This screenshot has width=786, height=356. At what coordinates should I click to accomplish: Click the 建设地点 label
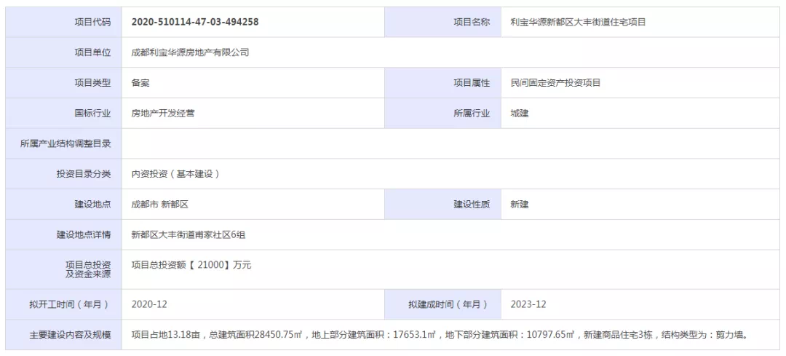[92, 205]
